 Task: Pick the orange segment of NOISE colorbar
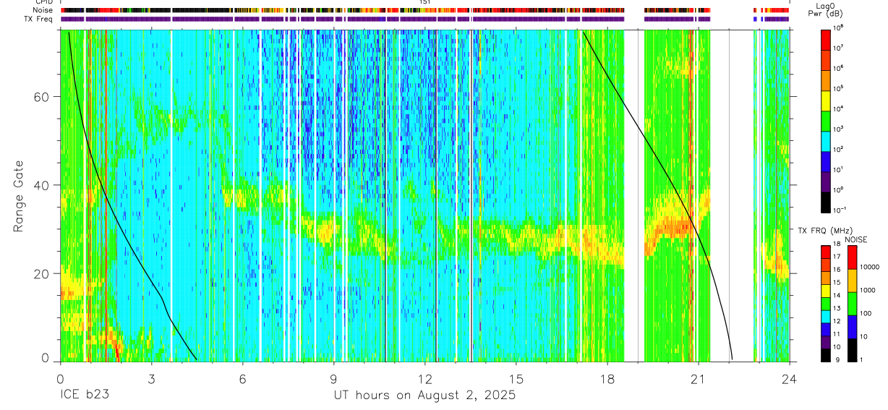853,281
